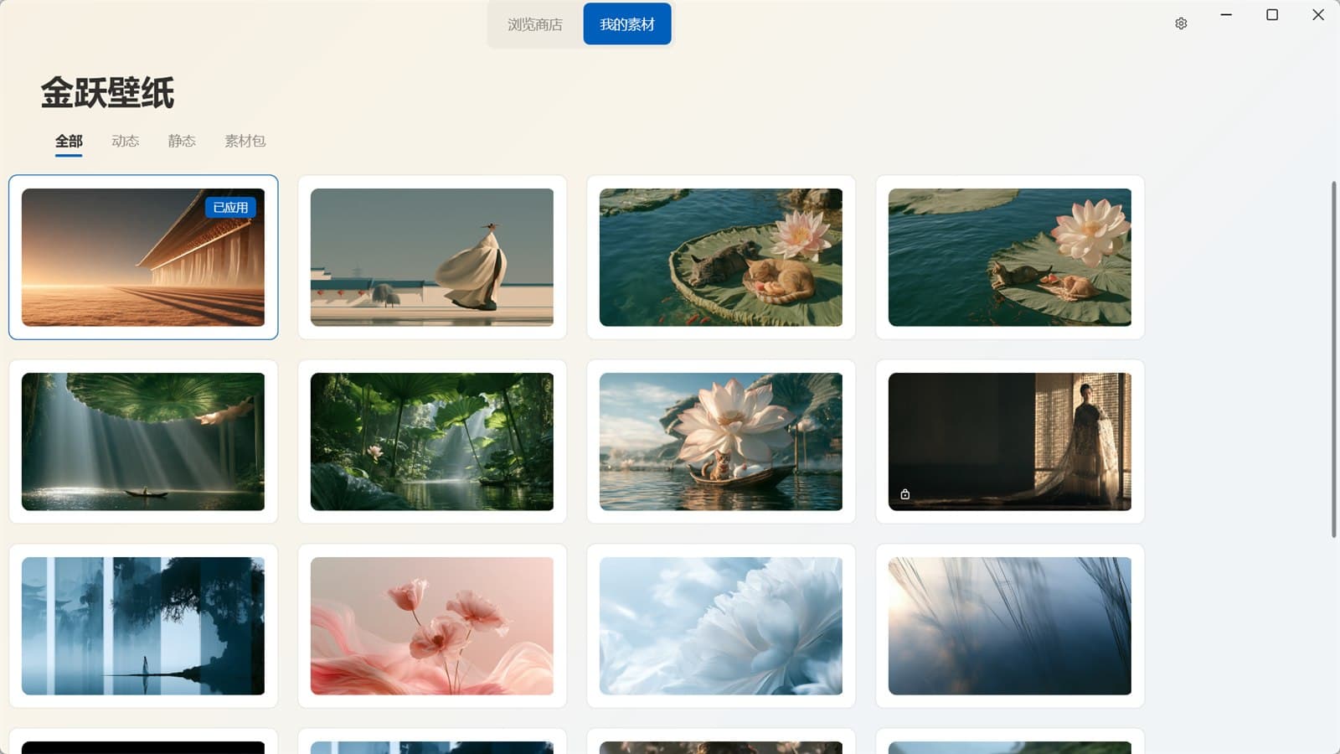Select the blue misty ink landscape wallpaper
The width and height of the screenshot is (1340, 754).
pyautogui.click(x=143, y=626)
